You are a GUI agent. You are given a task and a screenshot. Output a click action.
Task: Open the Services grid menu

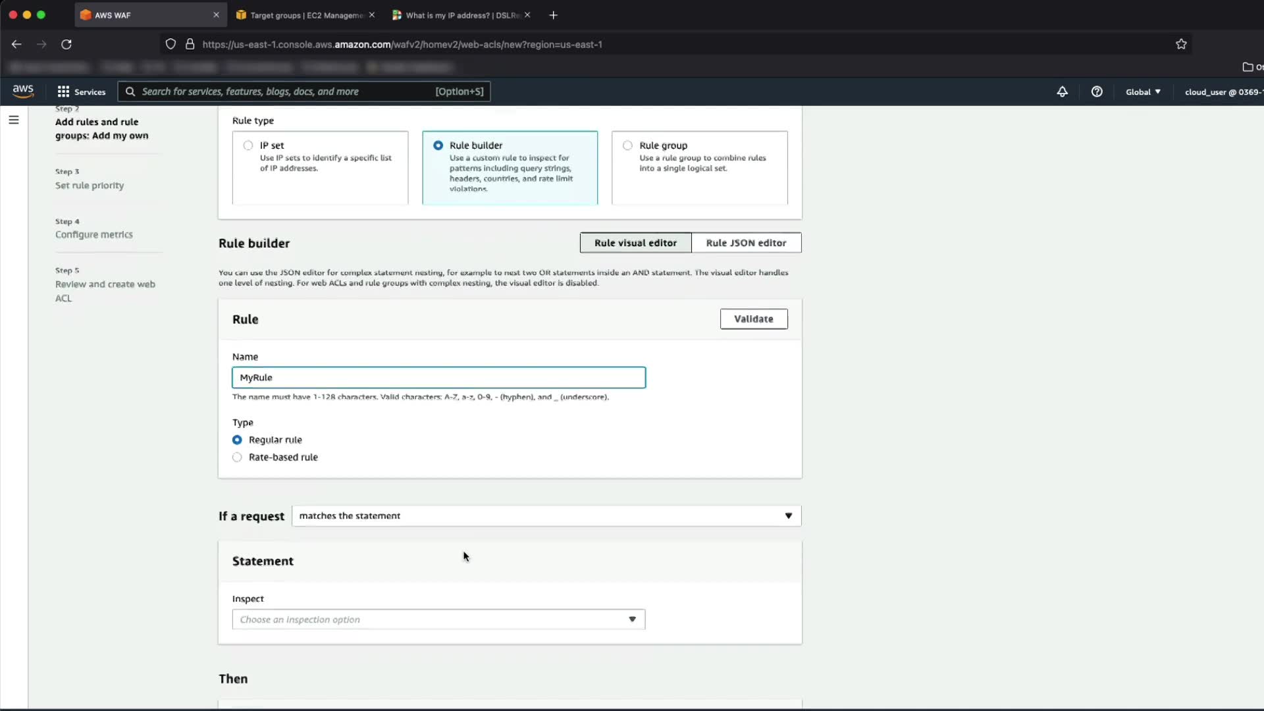coord(81,92)
